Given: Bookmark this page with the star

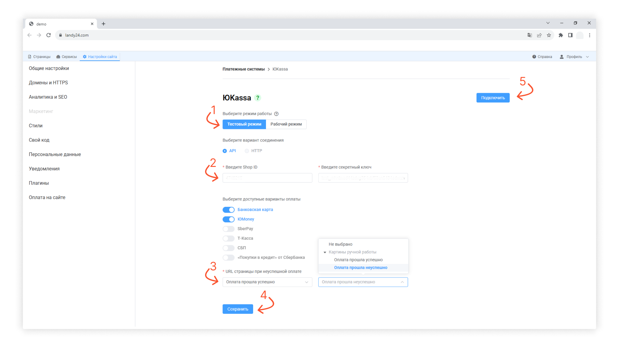Looking at the screenshot, I should [549, 35].
